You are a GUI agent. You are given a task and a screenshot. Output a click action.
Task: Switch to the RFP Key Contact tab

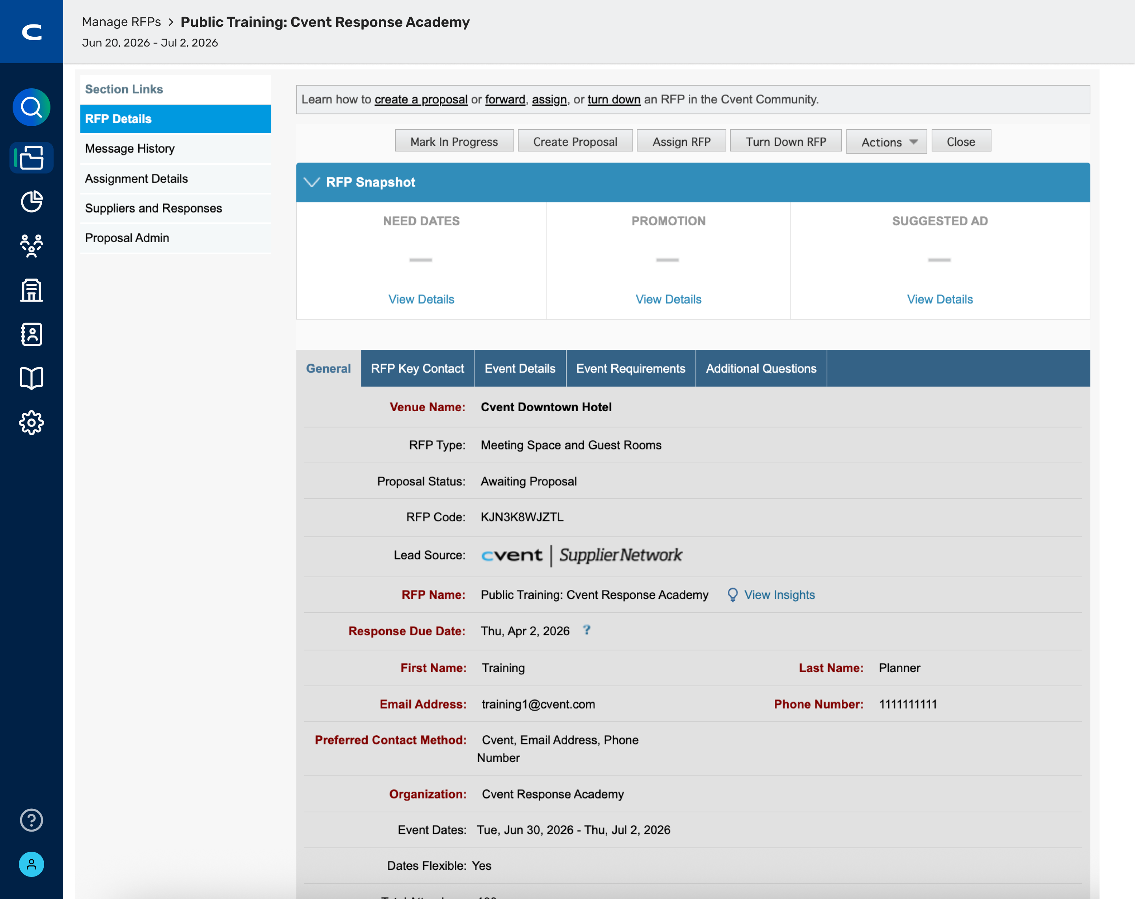(417, 368)
